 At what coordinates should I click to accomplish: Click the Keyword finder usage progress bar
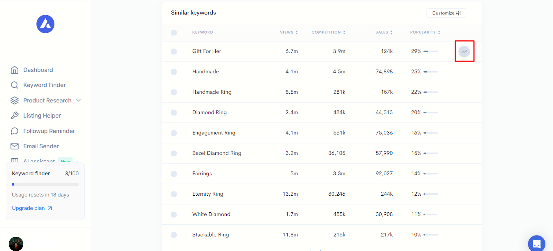(x=45, y=184)
